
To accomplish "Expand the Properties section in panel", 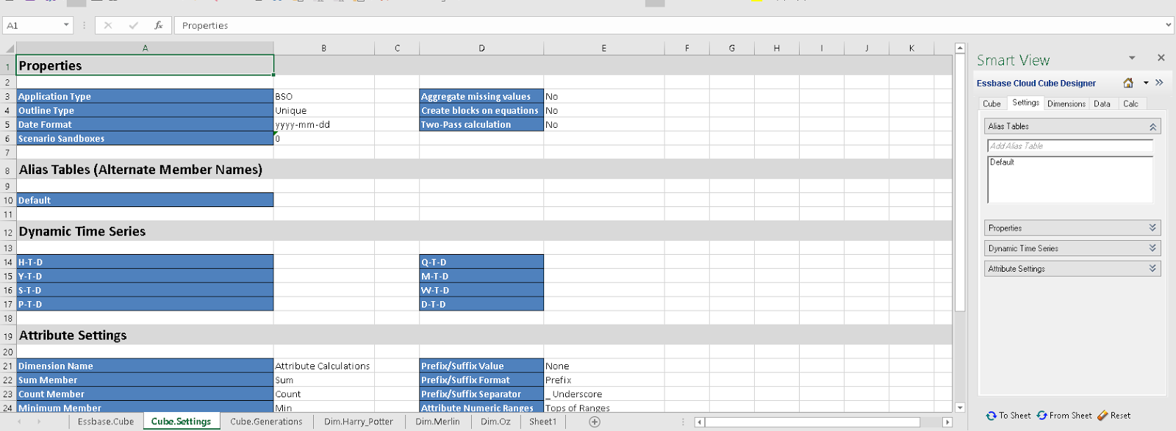I will (1152, 228).
